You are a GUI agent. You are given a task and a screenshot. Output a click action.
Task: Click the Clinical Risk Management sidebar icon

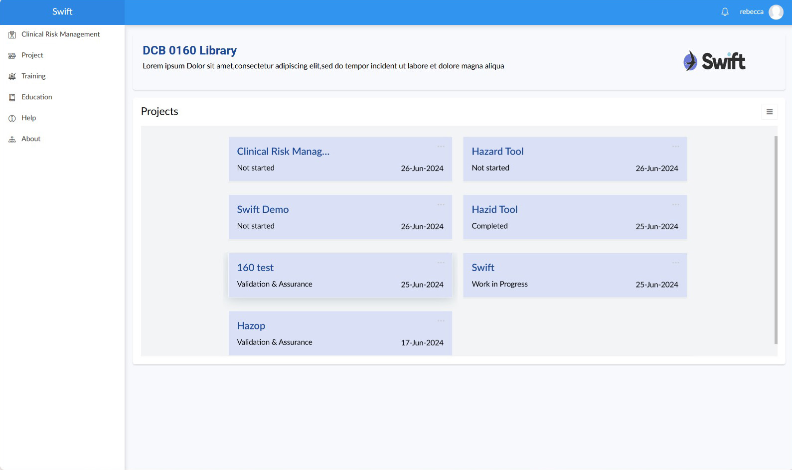(12, 34)
